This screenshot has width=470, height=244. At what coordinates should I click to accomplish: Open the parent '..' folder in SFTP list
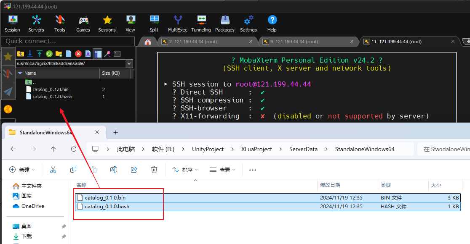point(31,82)
